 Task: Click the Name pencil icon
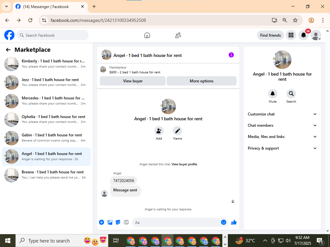[178, 131]
